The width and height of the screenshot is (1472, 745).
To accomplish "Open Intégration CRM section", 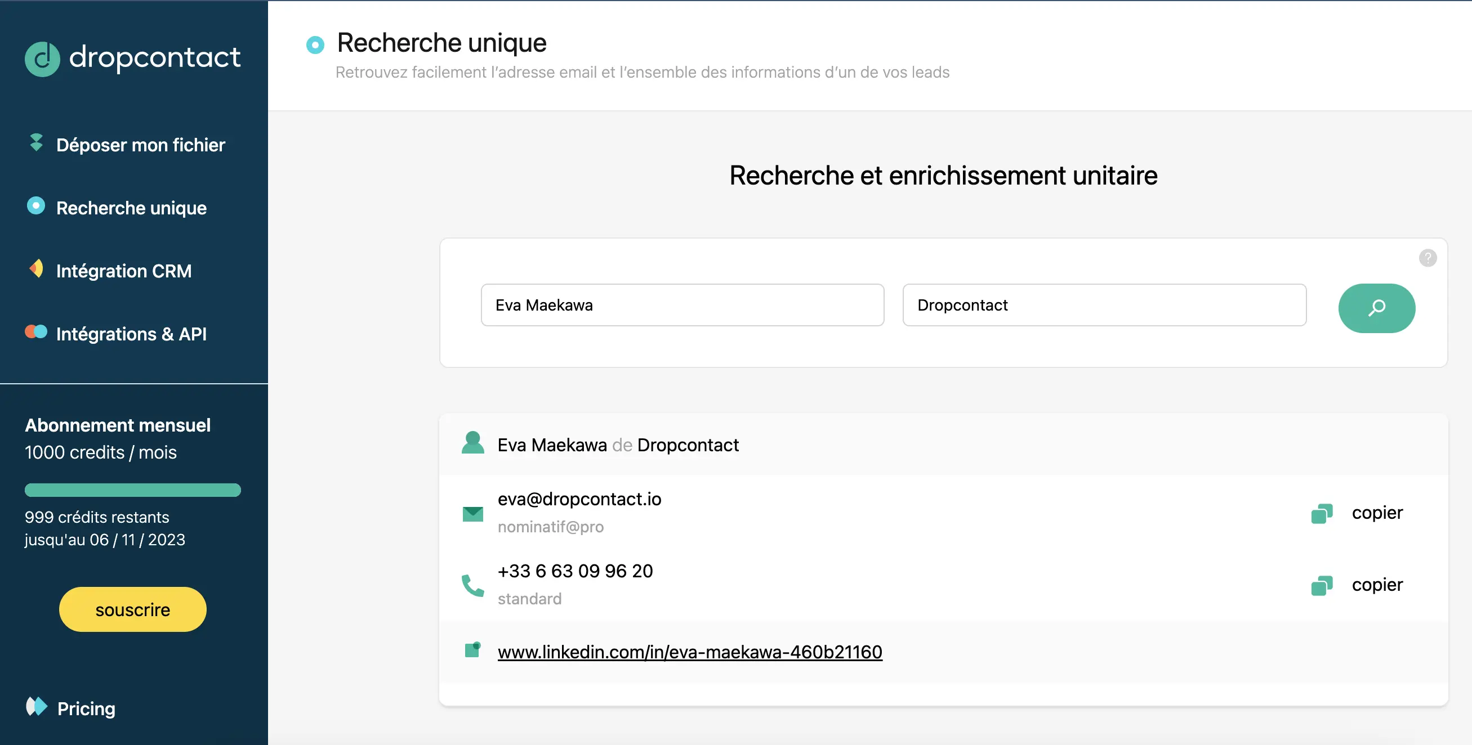I will click(124, 271).
